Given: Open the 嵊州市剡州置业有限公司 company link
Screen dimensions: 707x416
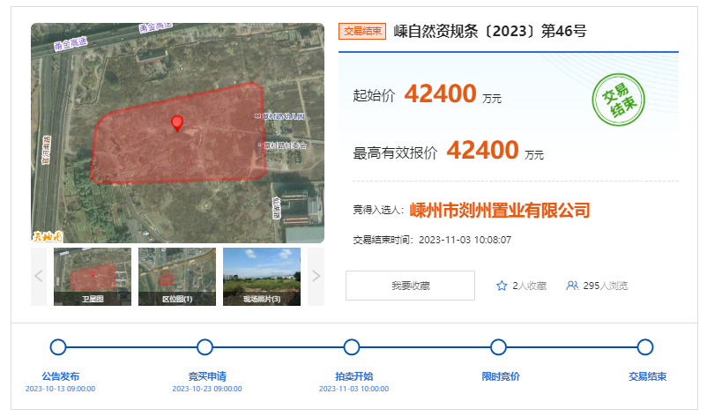Looking at the screenshot, I should click(500, 210).
